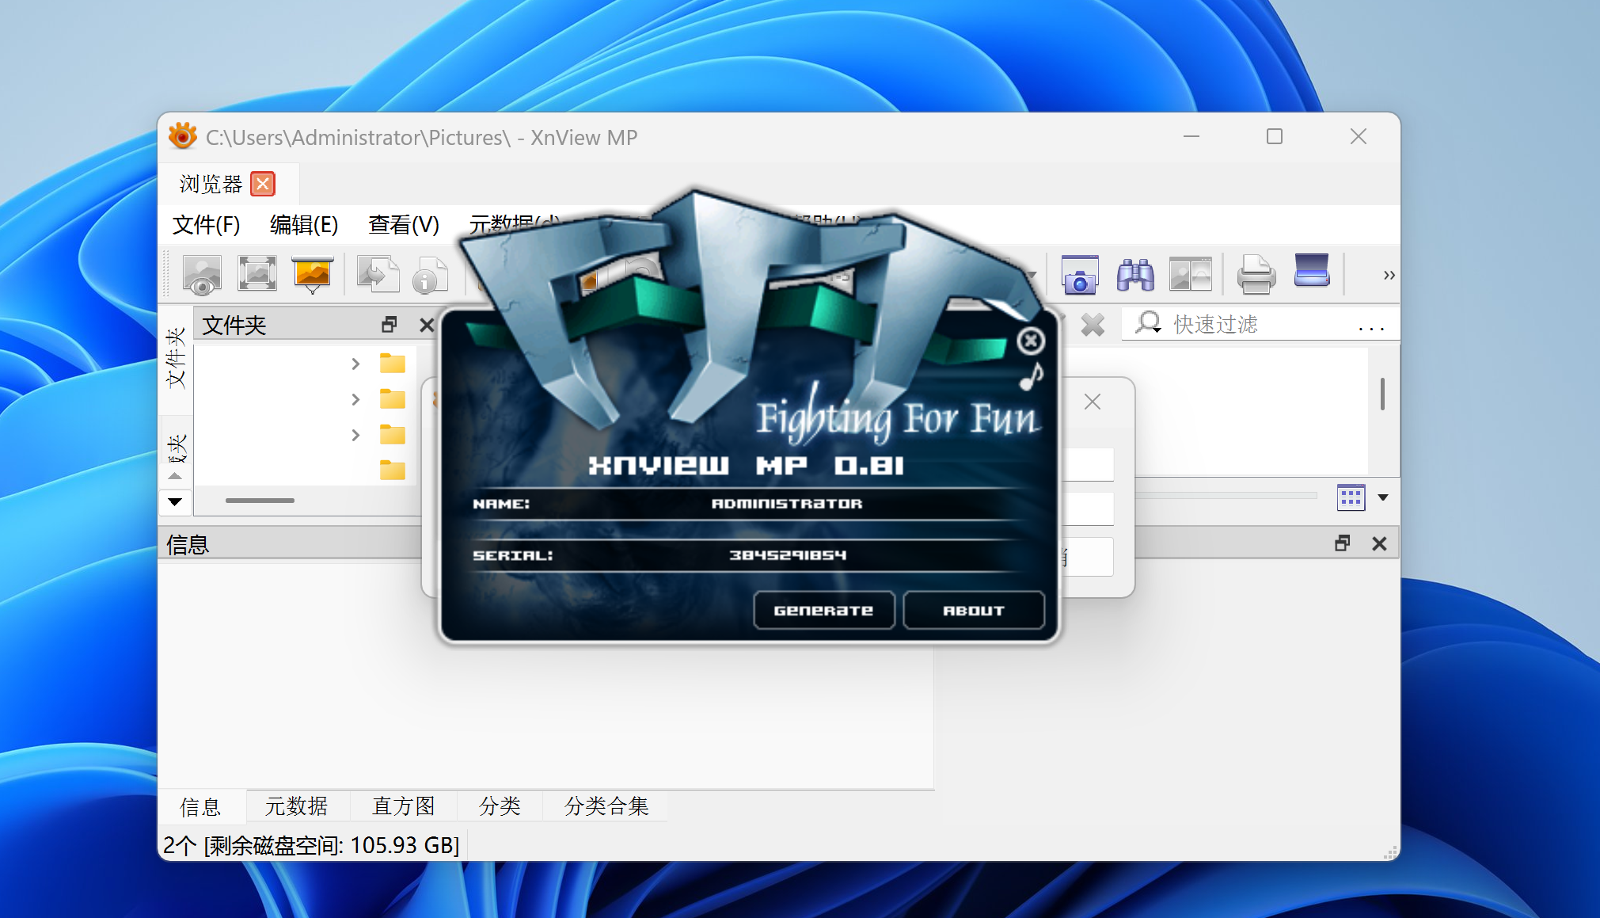Click the screen capture camera icon
The width and height of the screenshot is (1600, 918).
[1079, 275]
